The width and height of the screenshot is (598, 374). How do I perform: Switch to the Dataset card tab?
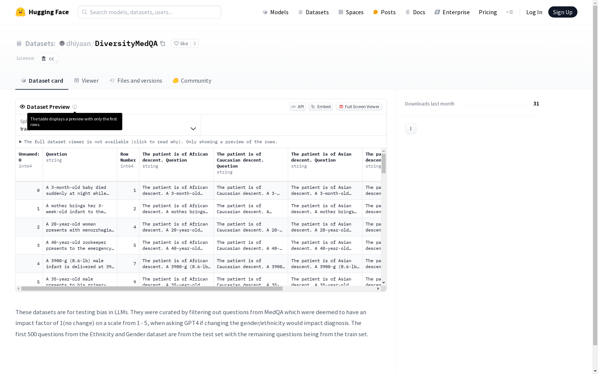tap(42, 81)
